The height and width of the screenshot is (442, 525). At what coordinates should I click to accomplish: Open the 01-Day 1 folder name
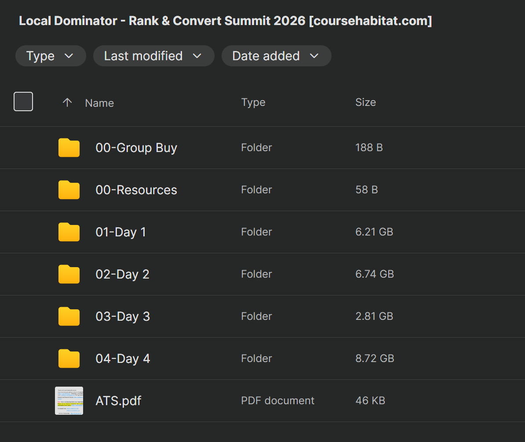click(120, 232)
